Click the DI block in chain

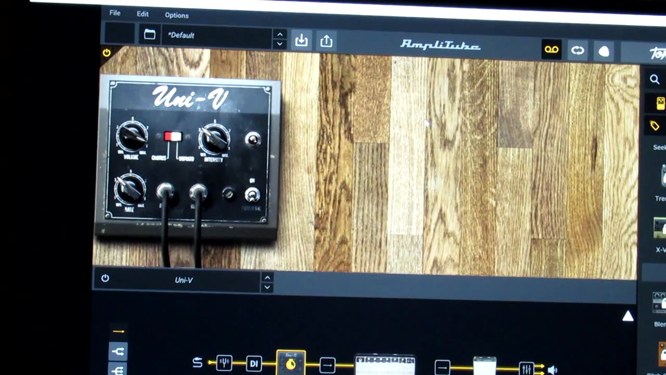pos(254,364)
